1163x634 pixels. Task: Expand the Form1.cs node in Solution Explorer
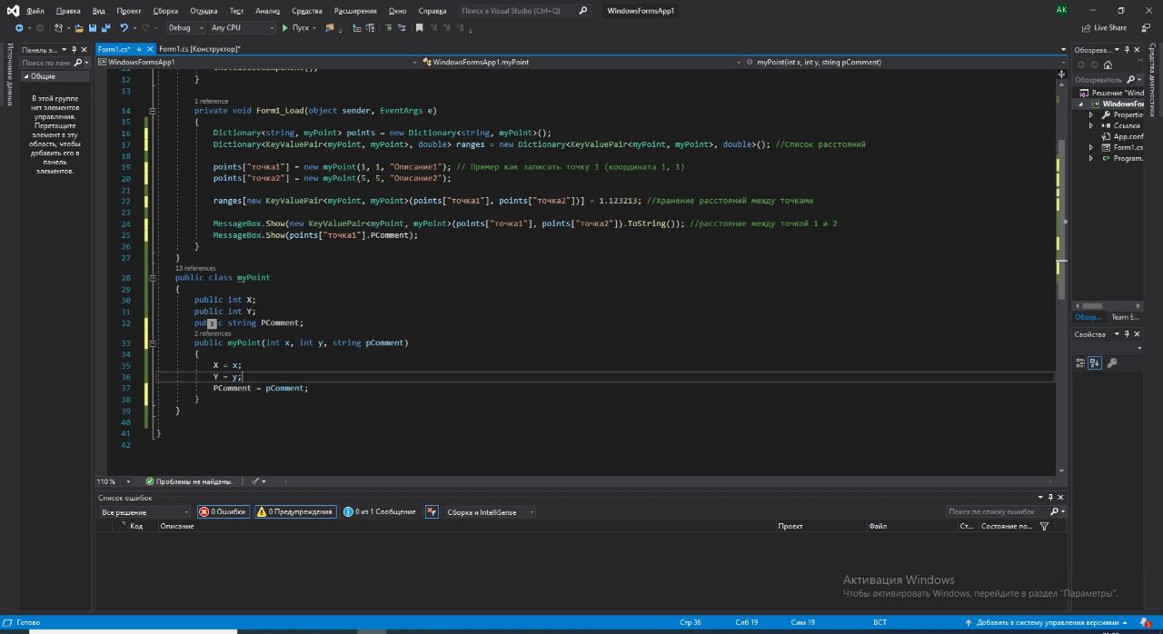pyautogui.click(x=1092, y=147)
